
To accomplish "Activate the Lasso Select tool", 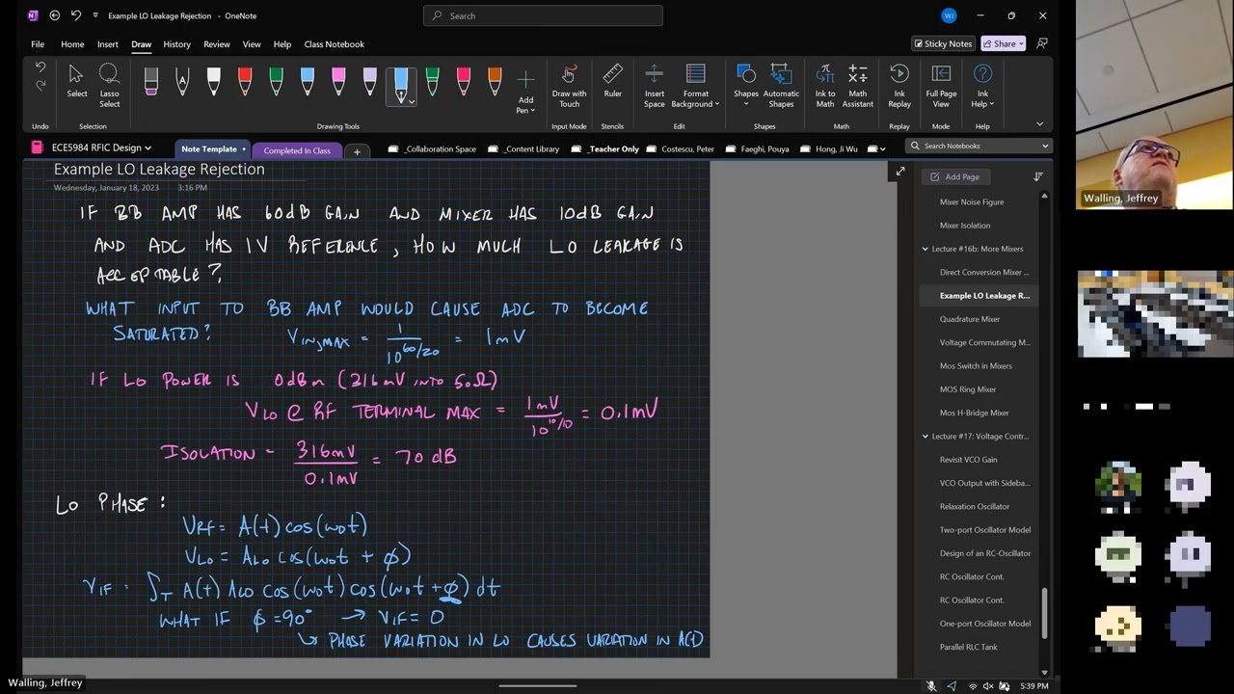I will pyautogui.click(x=109, y=86).
